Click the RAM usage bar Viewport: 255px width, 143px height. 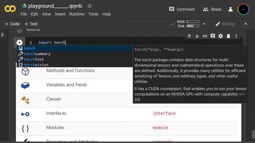pos(193,21)
